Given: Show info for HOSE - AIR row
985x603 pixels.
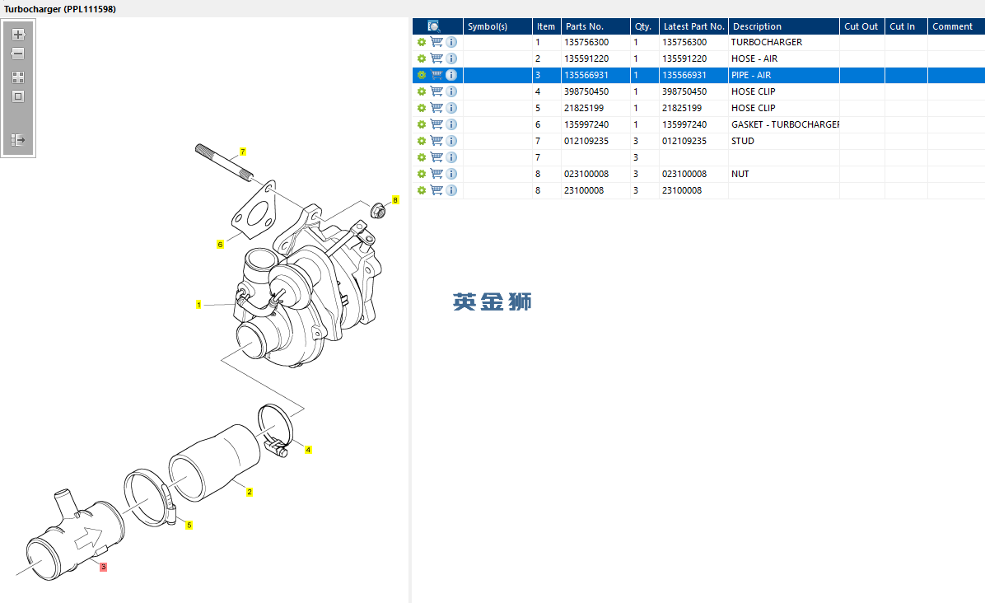Looking at the screenshot, I should (x=451, y=58).
